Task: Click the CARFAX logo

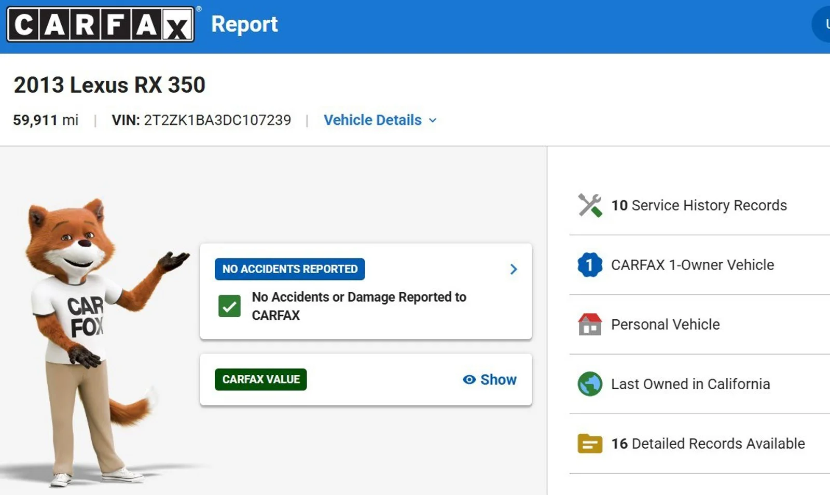Action: (x=101, y=24)
